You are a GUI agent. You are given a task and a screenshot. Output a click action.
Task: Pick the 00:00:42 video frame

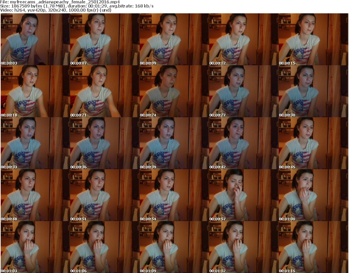click(243, 143)
